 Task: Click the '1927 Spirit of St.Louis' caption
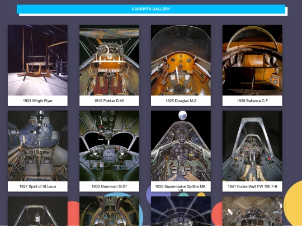point(38,186)
